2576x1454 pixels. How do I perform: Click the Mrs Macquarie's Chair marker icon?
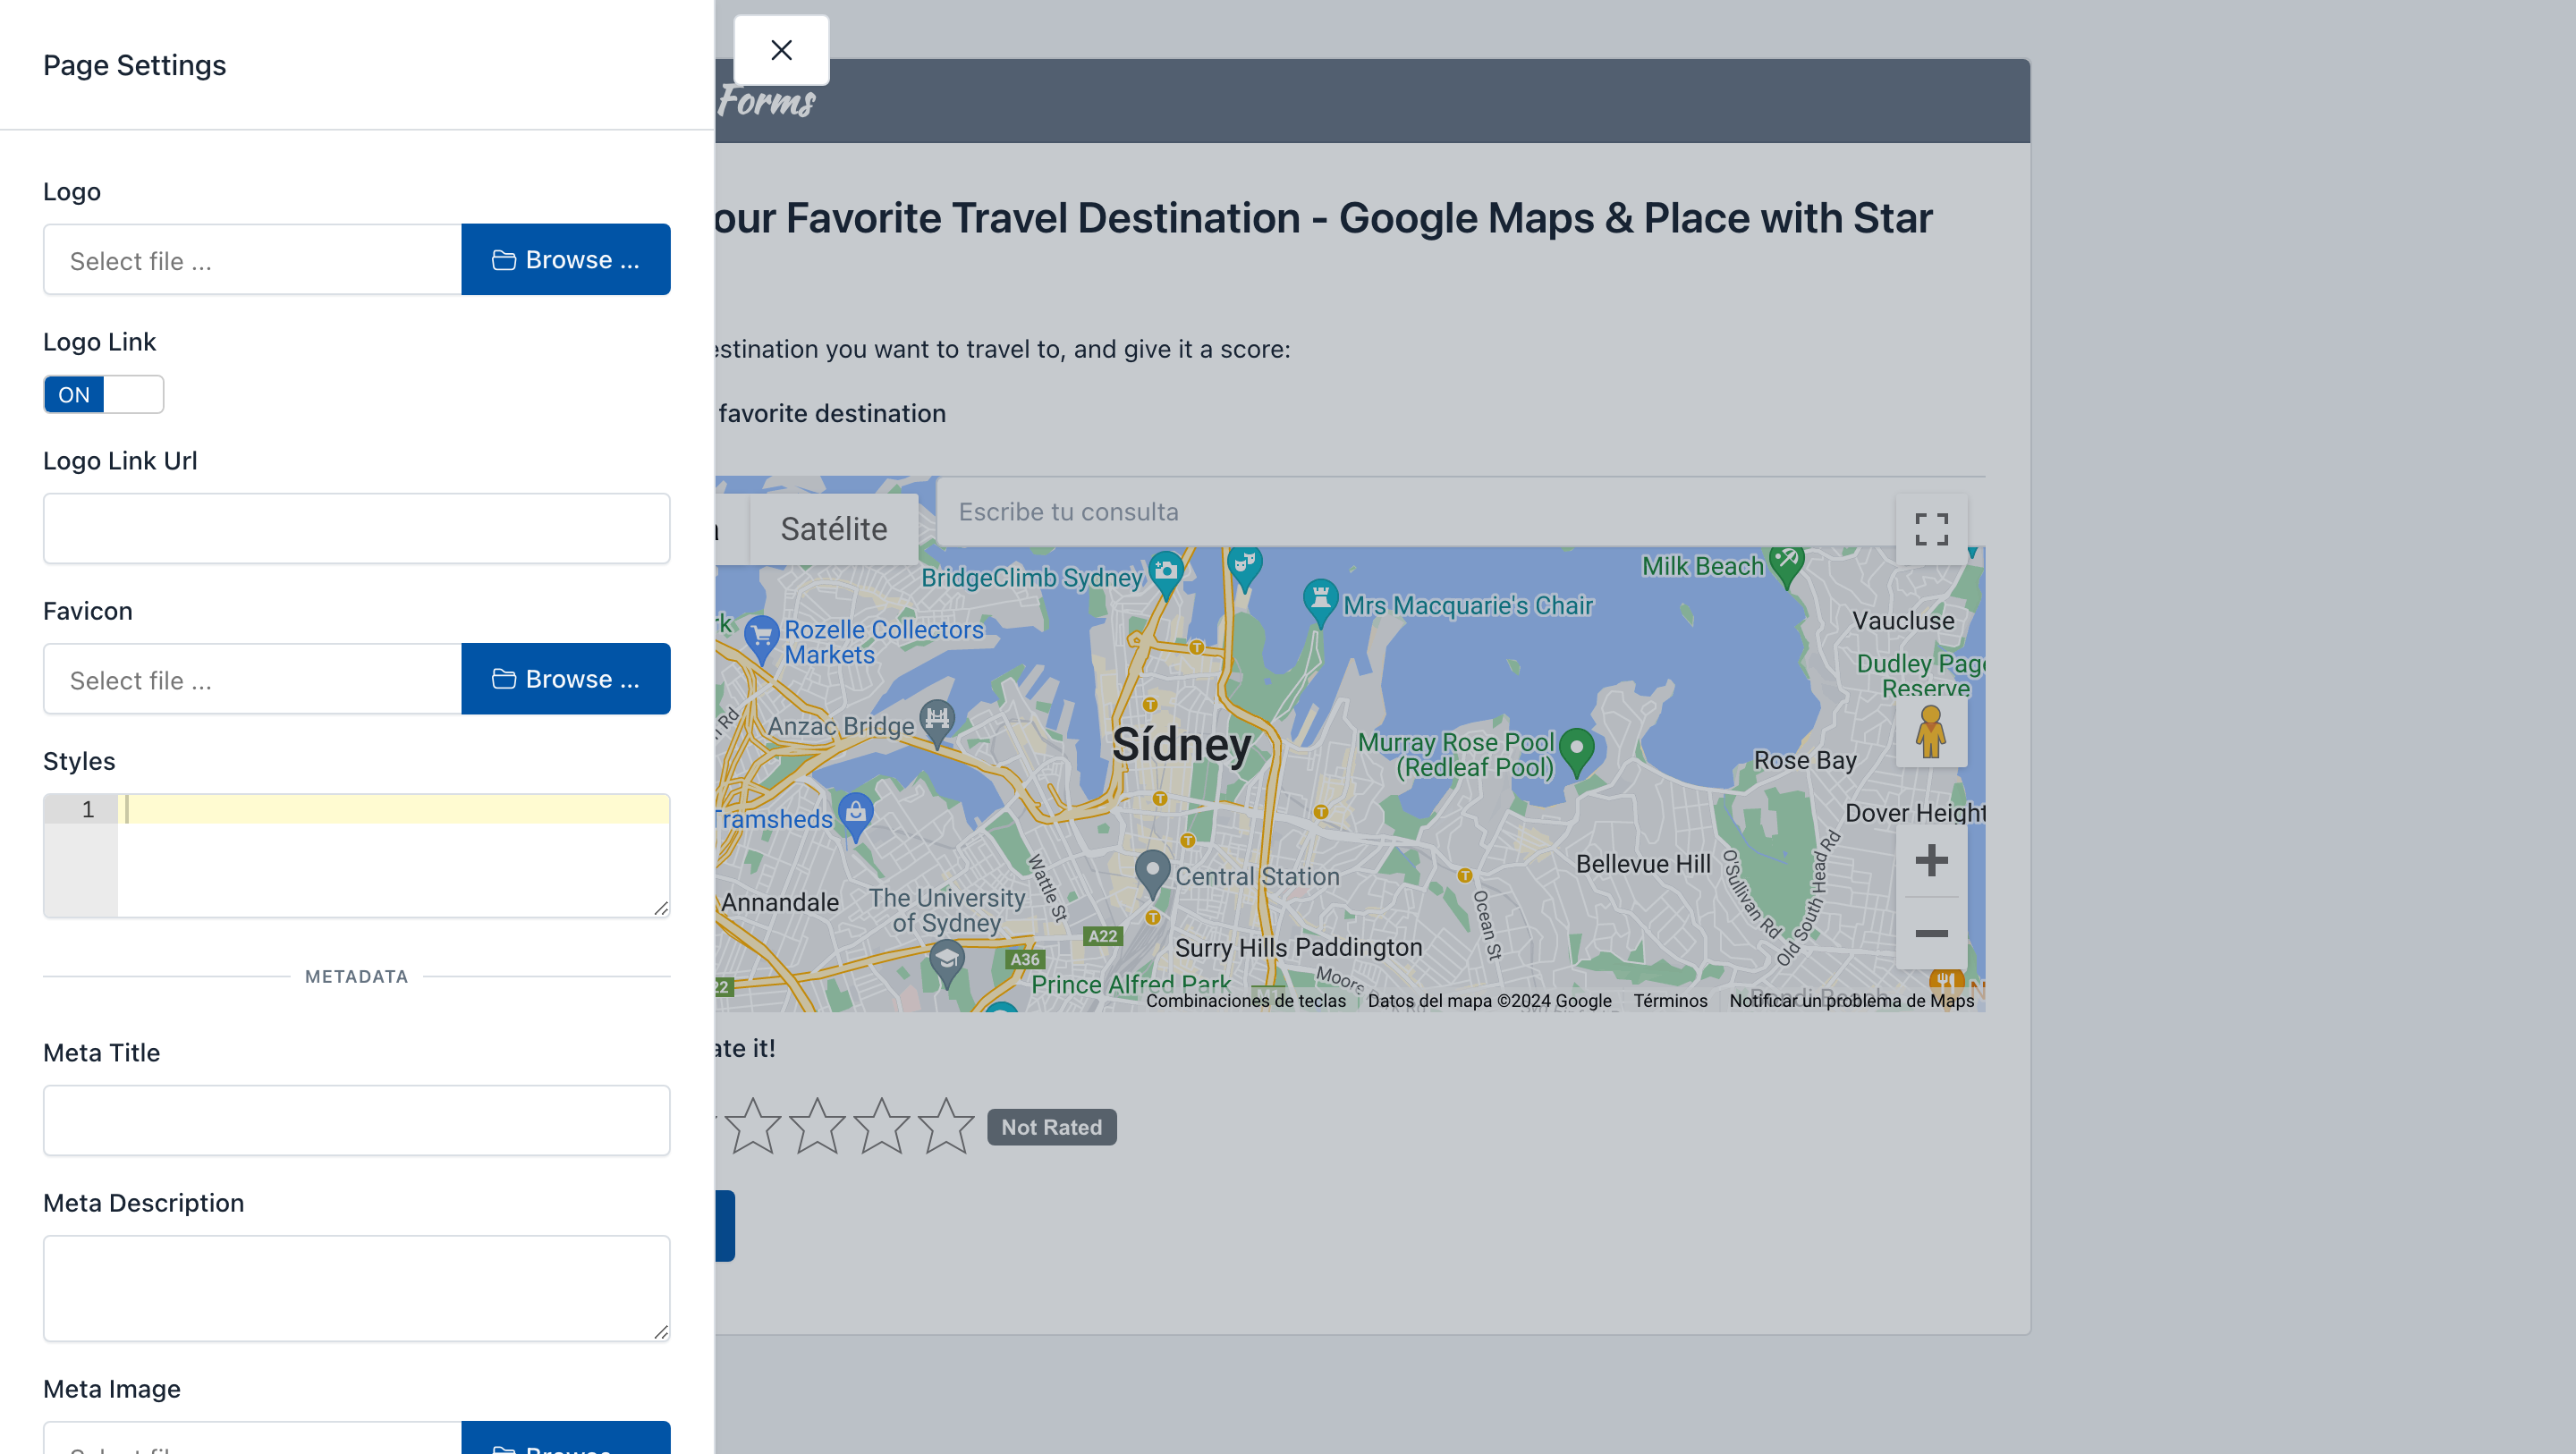pyautogui.click(x=1320, y=600)
